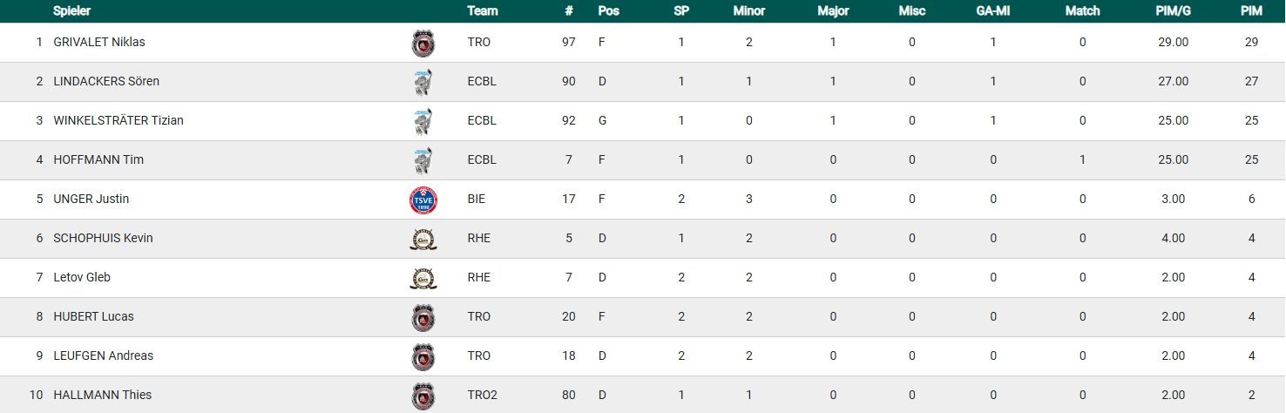Click the TSVE logo beside UNGER Justin
Viewport: 1286px width, 413px height.
pyautogui.click(x=423, y=200)
